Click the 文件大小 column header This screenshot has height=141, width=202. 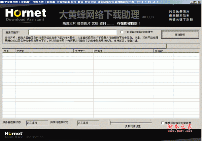83,51
